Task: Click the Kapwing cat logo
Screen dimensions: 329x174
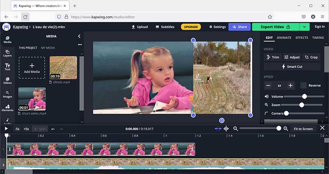Action: pos(6,27)
